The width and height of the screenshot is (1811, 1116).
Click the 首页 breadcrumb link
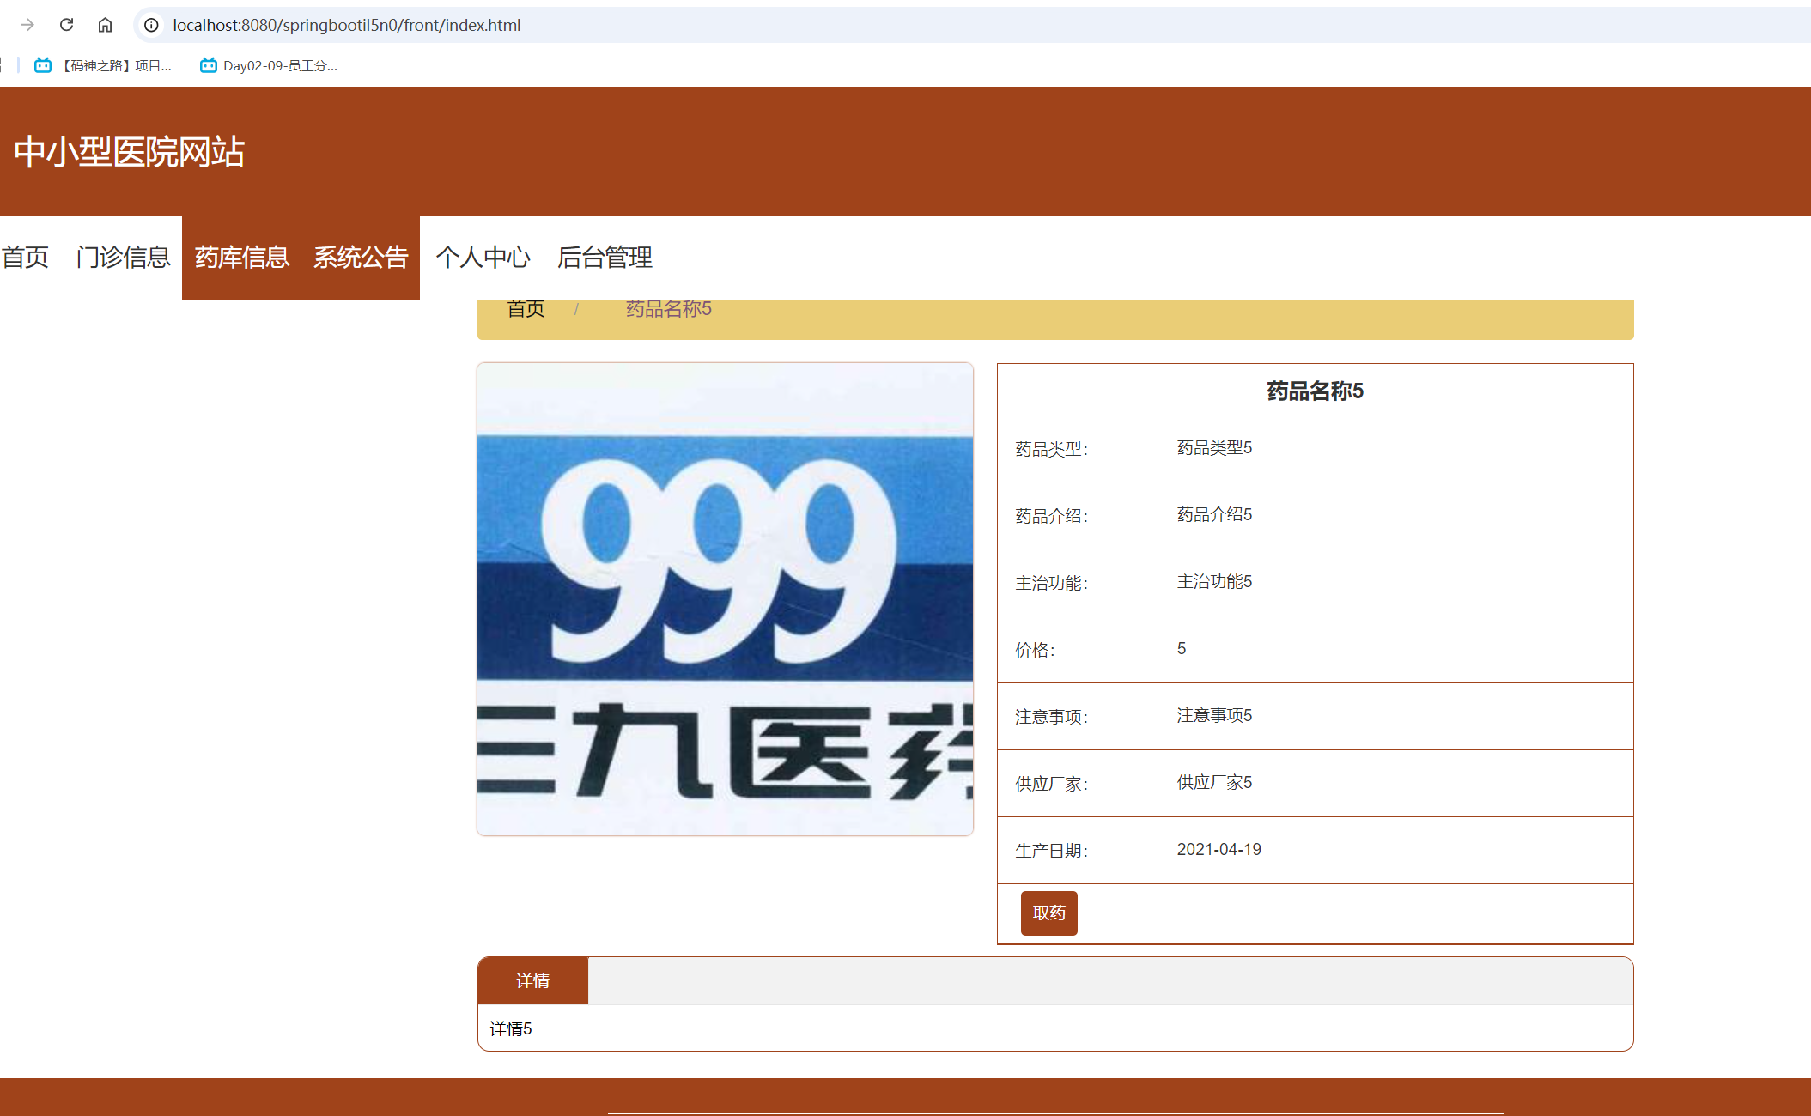tap(525, 309)
